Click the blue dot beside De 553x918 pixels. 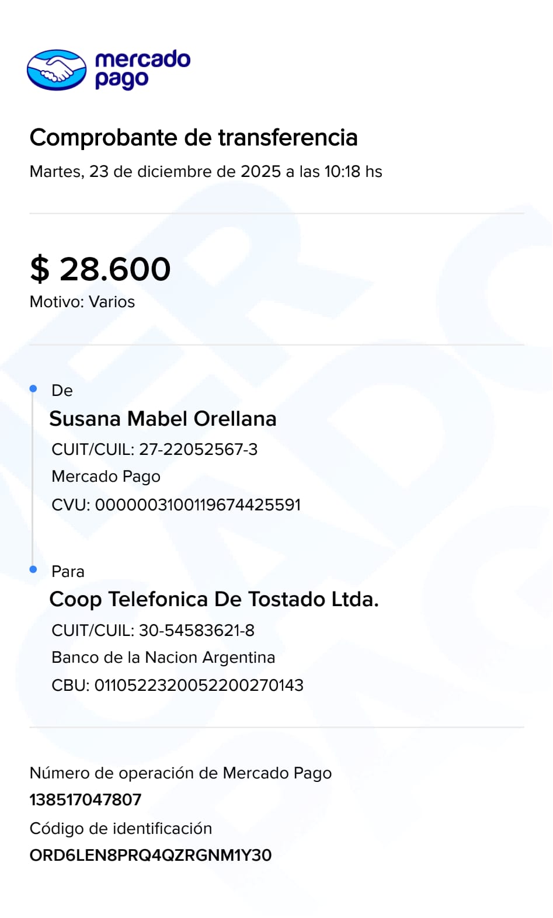tap(33, 389)
